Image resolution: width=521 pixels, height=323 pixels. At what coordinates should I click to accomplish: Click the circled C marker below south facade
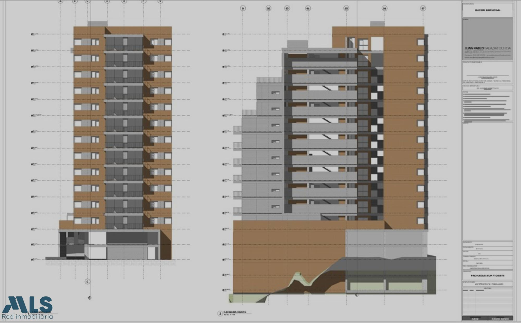click(88, 282)
